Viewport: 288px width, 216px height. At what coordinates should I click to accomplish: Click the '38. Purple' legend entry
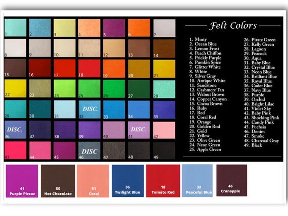(254, 95)
